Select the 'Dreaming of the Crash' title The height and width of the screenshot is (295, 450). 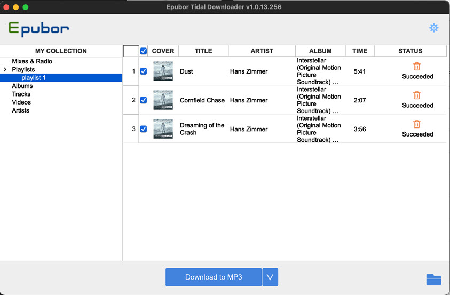tap(202, 129)
